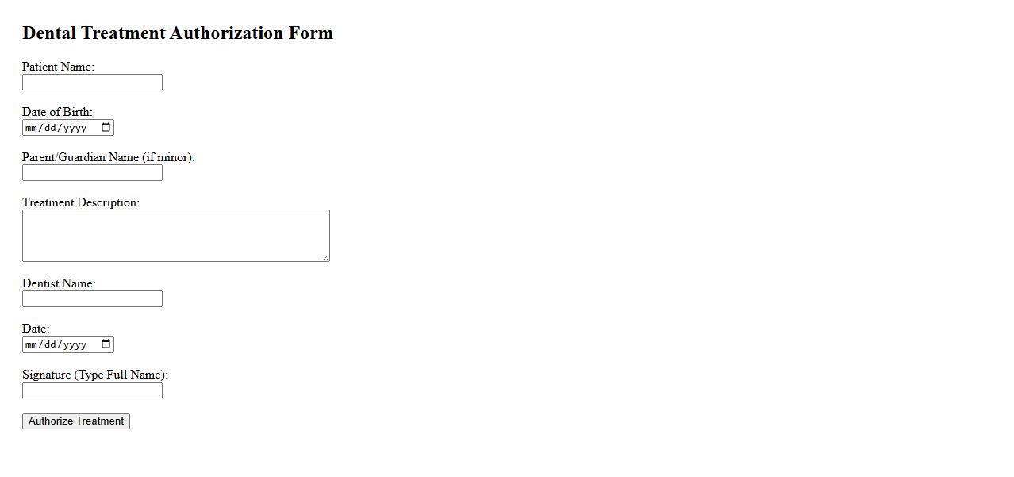Click the "Parent/Guardian Name (if minor):" label

click(108, 157)
